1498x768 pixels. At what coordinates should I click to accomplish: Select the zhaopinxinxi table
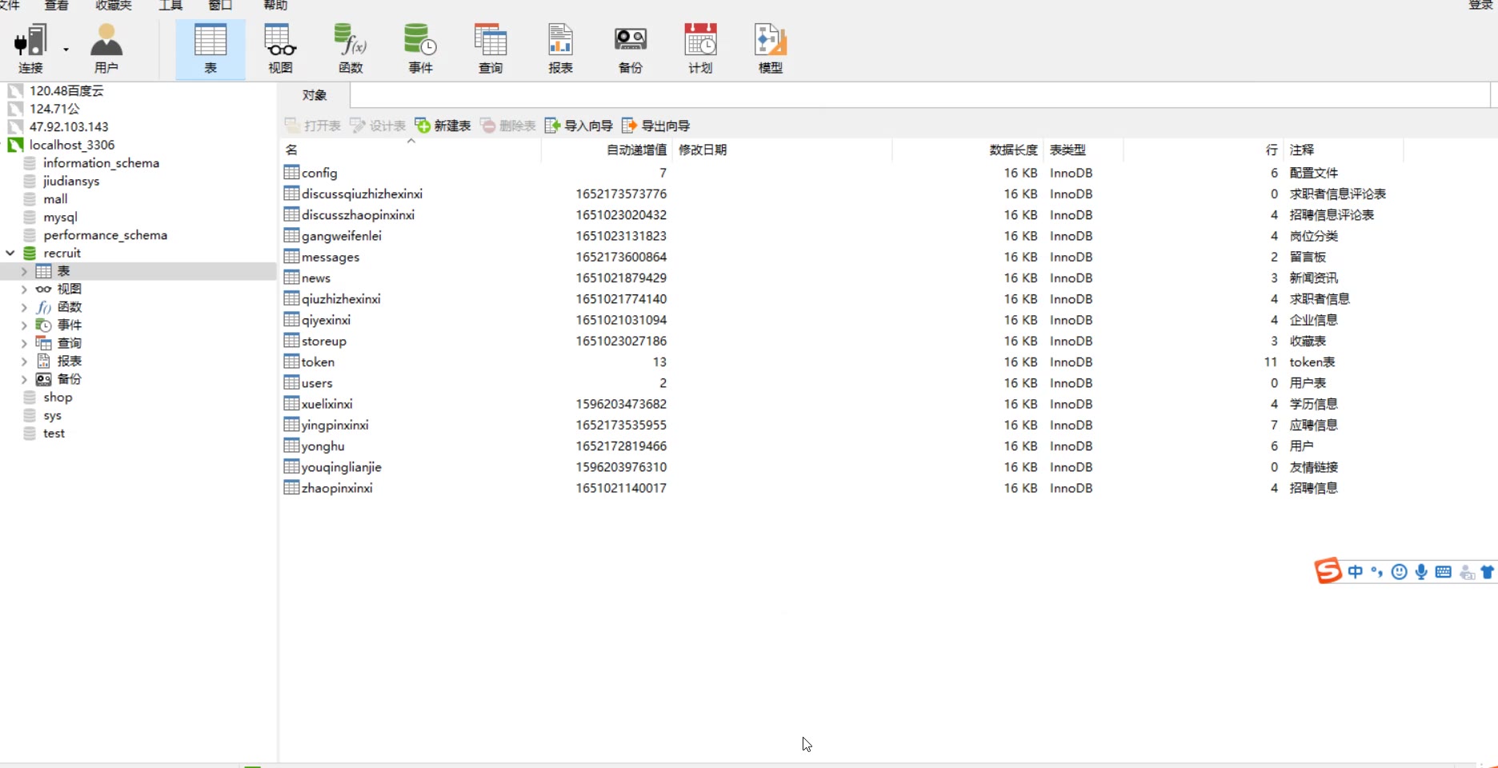click(x=337, y=488)
